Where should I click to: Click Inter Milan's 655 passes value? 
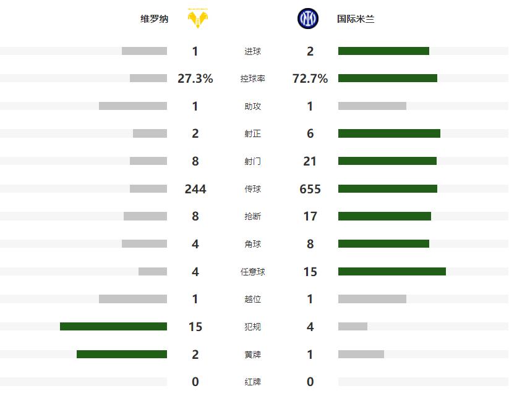310,189
